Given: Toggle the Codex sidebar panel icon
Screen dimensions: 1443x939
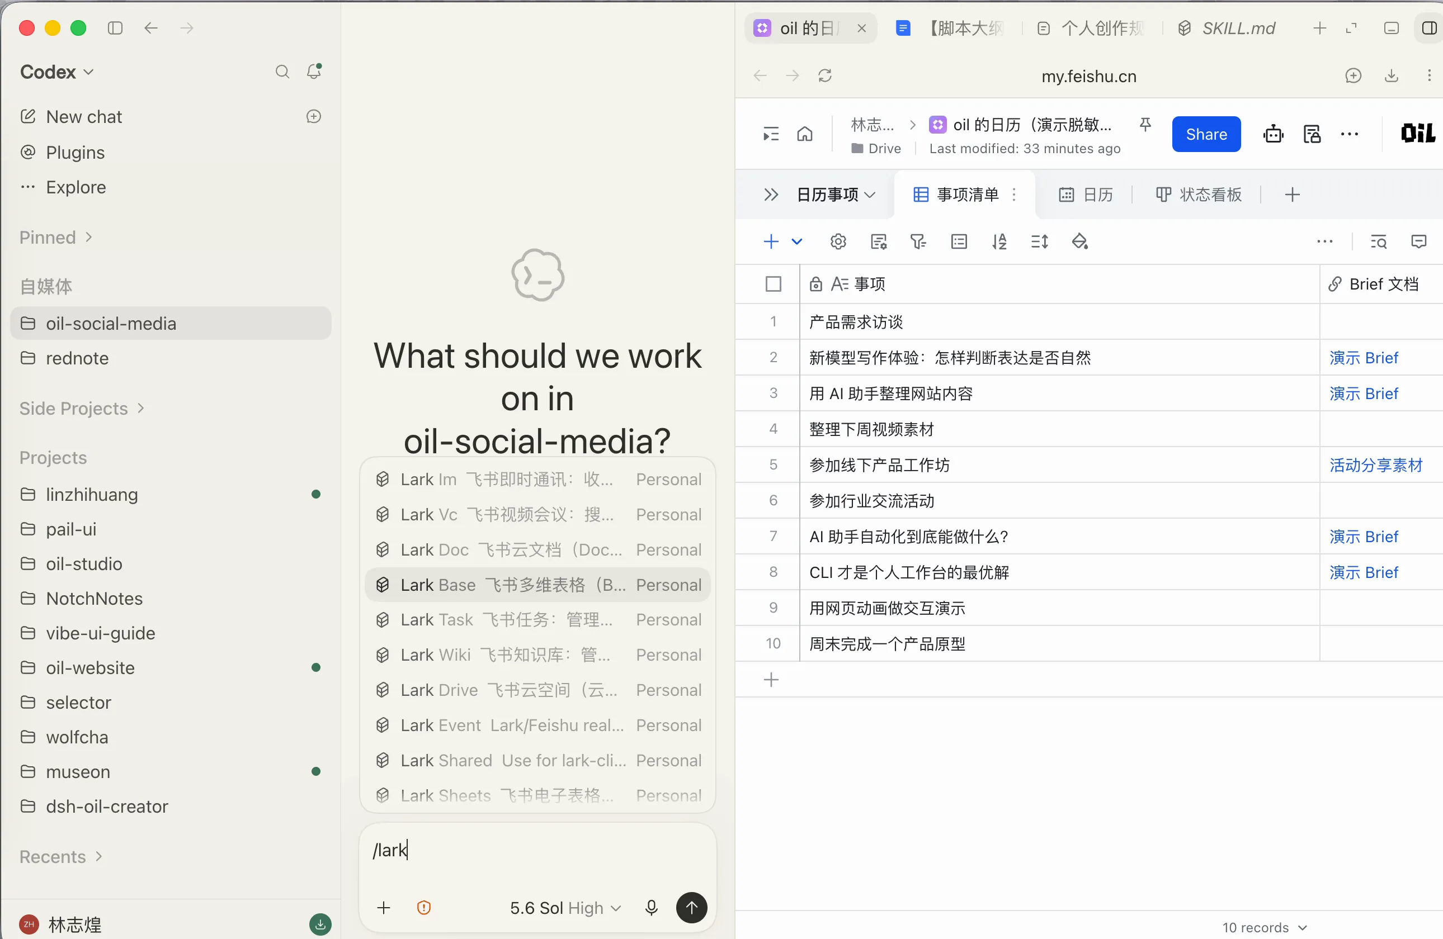Looking at the screenshot, I should (x=115, y=28).
